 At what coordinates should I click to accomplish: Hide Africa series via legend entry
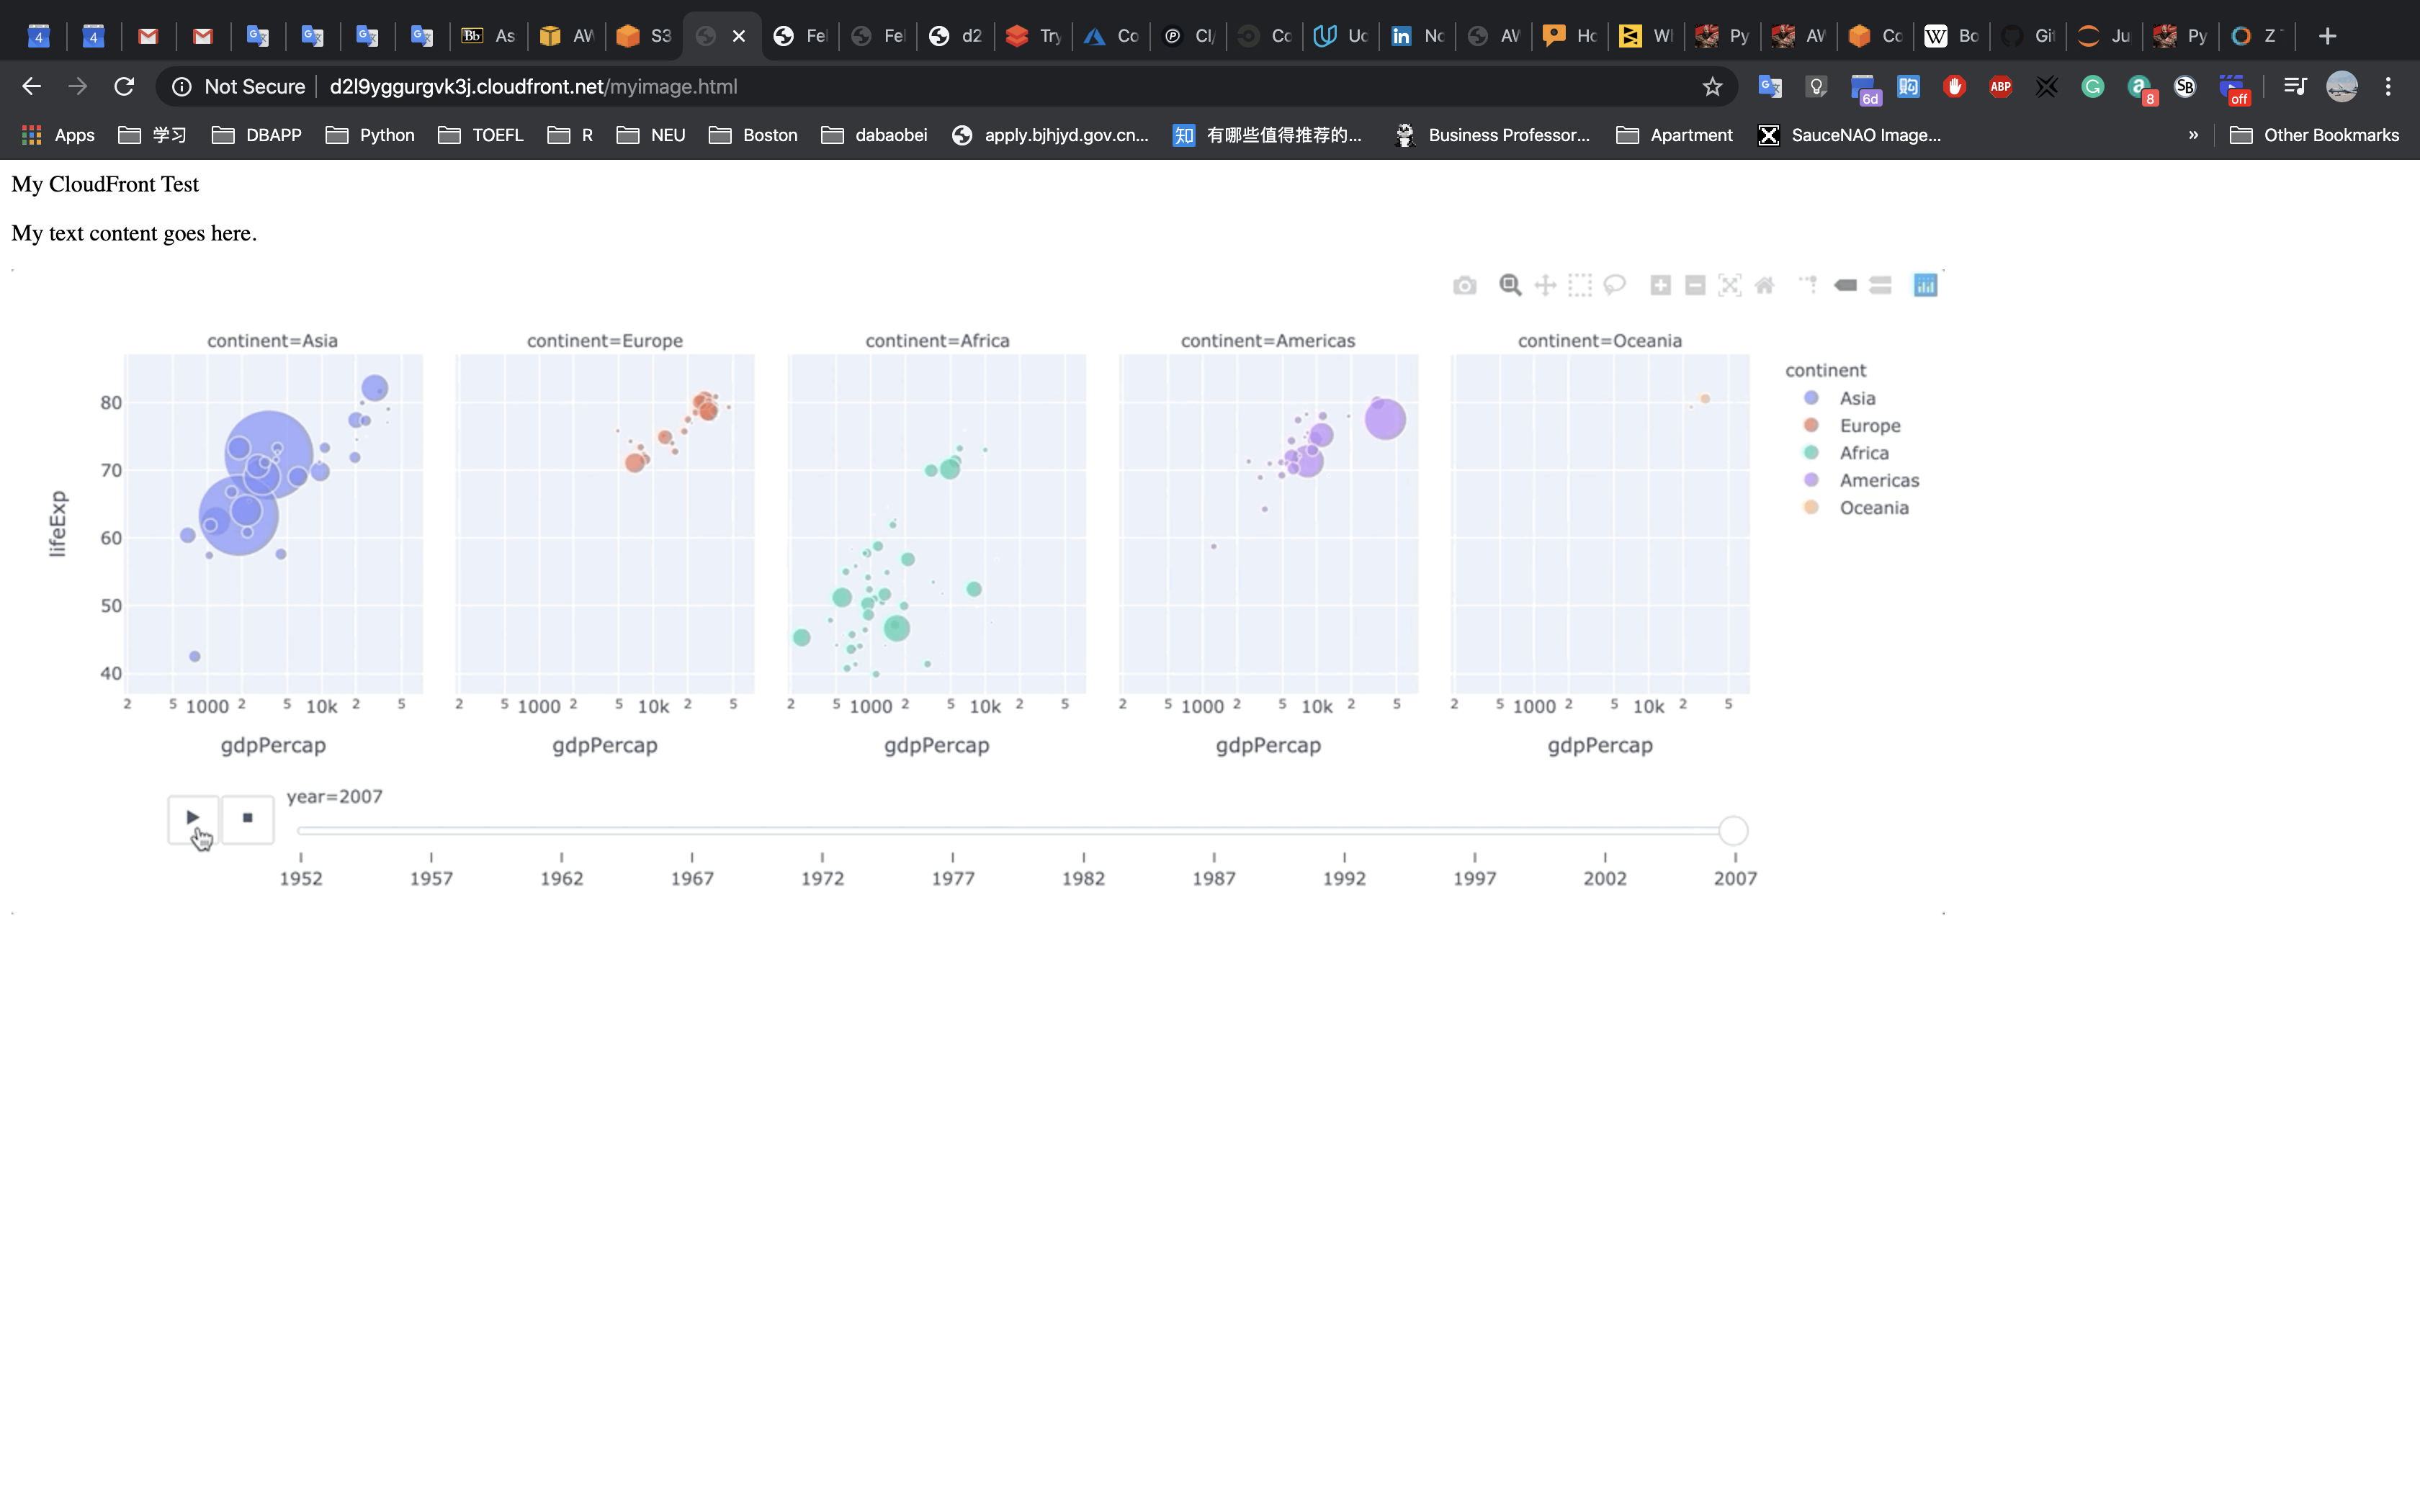pyautogui.click(x=1863, y=453)
